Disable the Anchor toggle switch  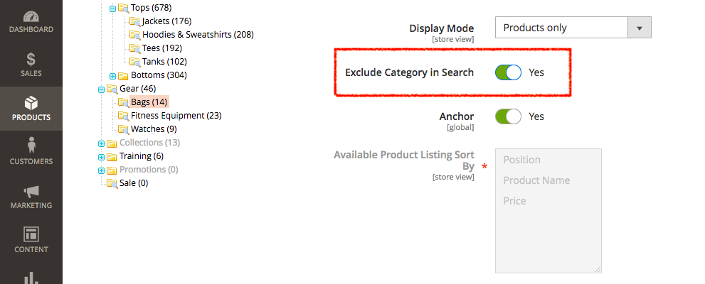(508, 116)
